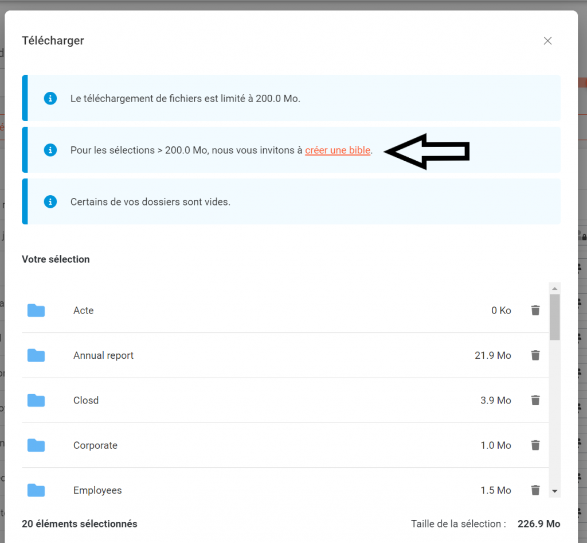
Task: Close the Télécharger dialog
Action: click(x=547, y=41)
